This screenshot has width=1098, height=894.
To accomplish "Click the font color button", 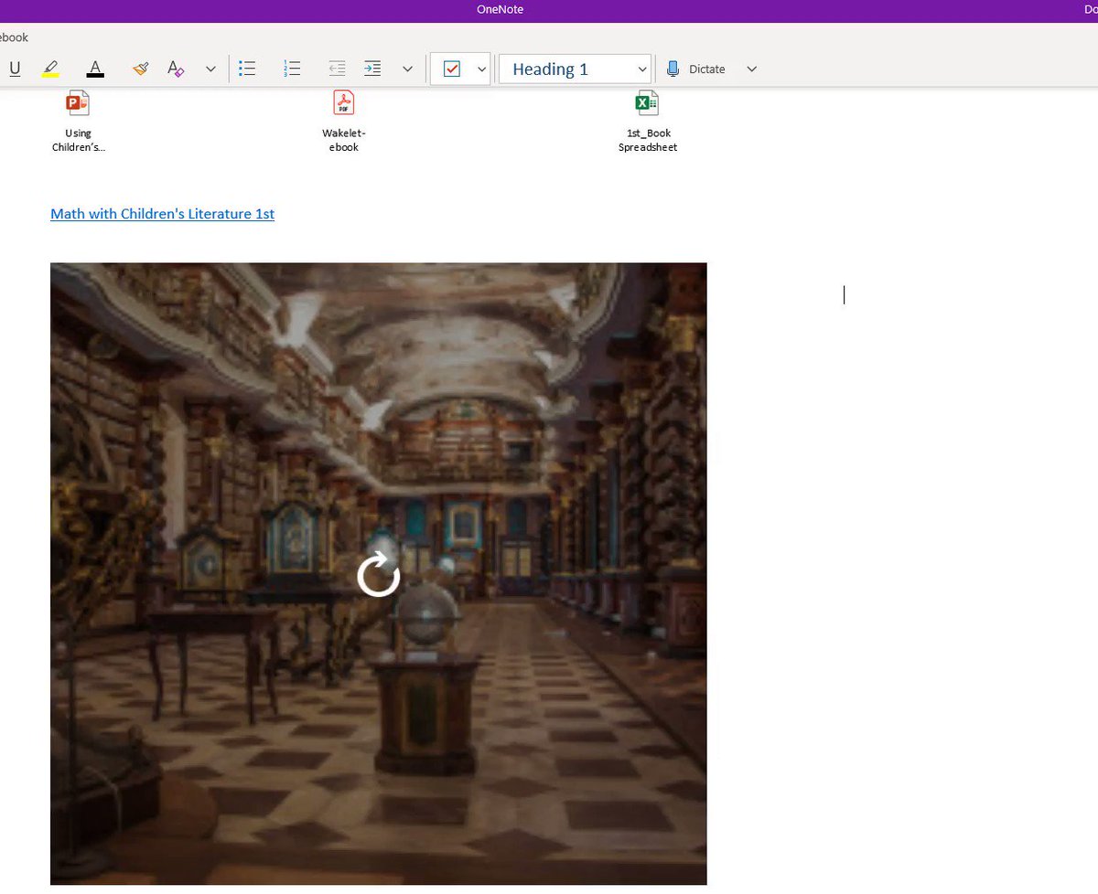I will point(95,69).
